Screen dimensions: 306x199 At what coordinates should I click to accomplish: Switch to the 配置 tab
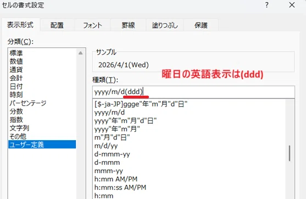(x=57, y=25)
